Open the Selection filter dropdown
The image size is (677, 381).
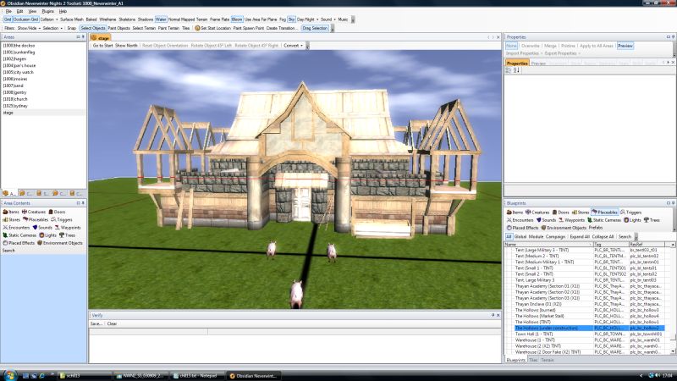[52, 28]
